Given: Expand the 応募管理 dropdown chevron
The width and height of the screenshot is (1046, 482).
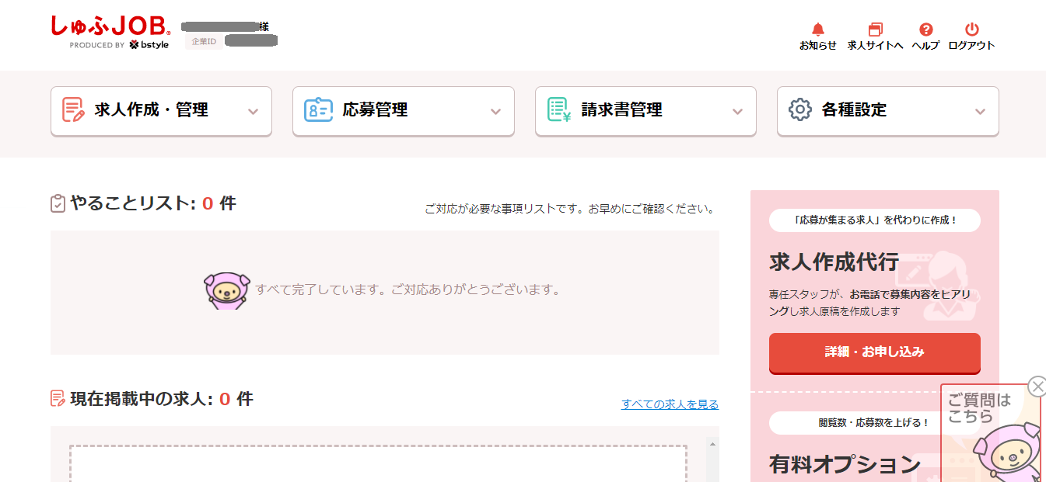Looking at the screenshot, I should [495, 112].
